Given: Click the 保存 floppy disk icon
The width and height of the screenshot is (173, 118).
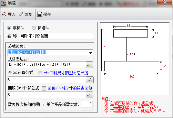Looking at the screenshot, I should click(39, 14).
